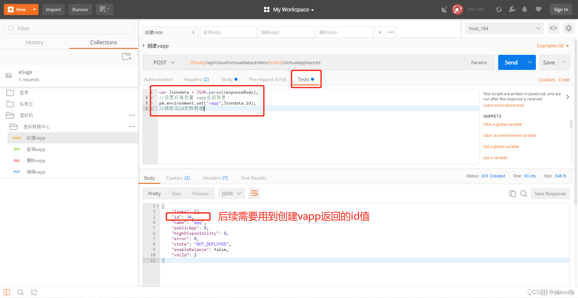Open the POST method dropdown
Screen dimensions: 578x298
coord(164,62)
